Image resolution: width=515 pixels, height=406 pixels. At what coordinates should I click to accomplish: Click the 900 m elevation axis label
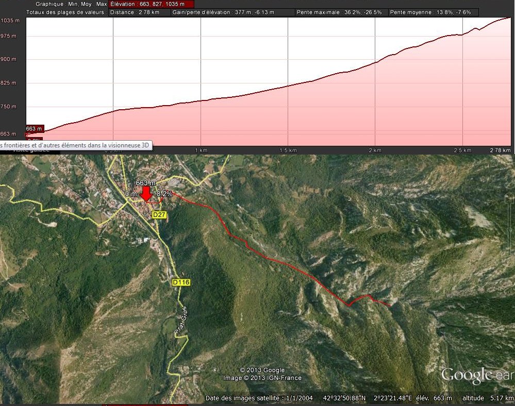click(x=9, y=59)
